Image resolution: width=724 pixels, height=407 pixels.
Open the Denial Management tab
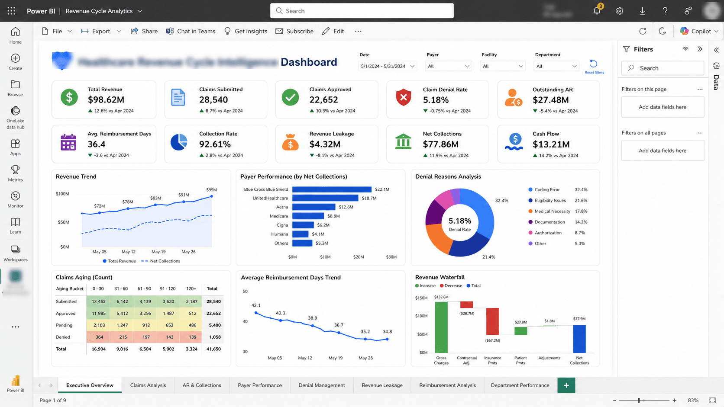click(322, 385)
